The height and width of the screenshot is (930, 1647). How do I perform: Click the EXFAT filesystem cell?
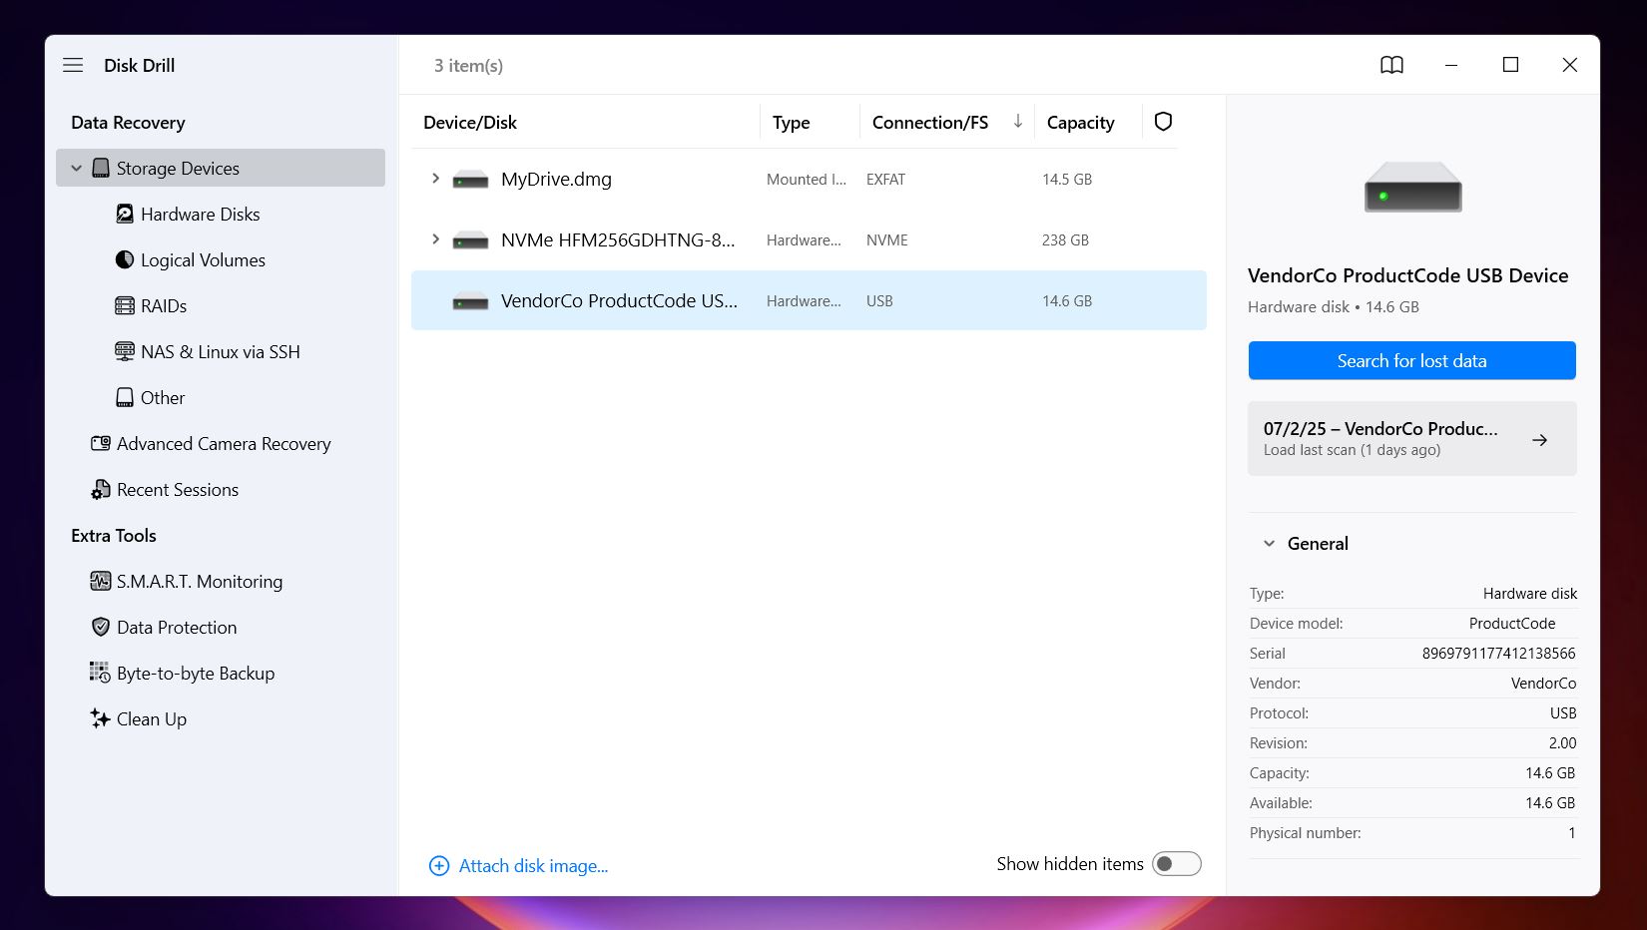pos(885,180)
